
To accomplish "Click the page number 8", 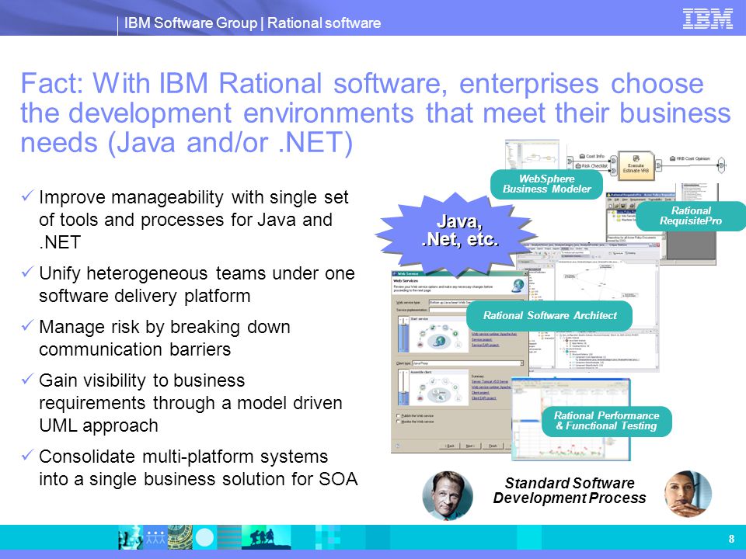I will point(731,539).
